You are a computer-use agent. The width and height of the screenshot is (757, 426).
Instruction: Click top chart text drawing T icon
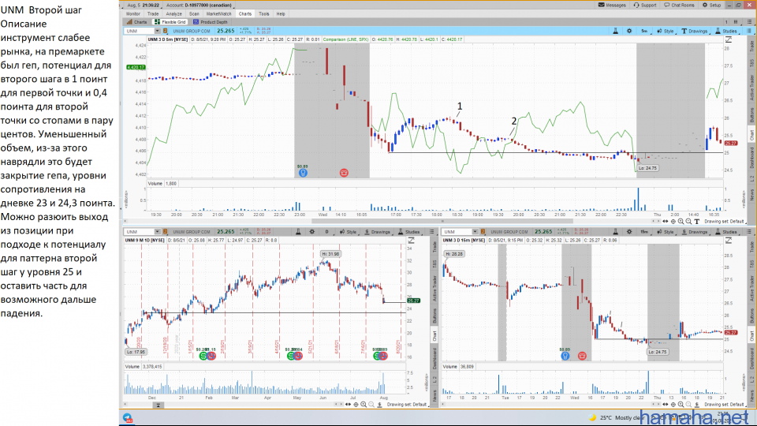click(696, 222)
